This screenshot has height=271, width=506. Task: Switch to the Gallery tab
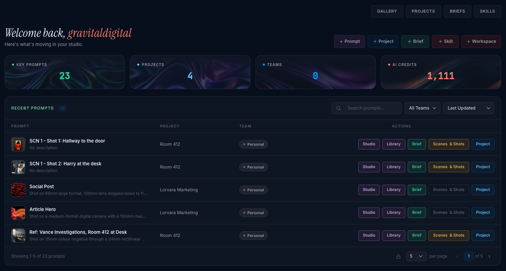[387, 11]
